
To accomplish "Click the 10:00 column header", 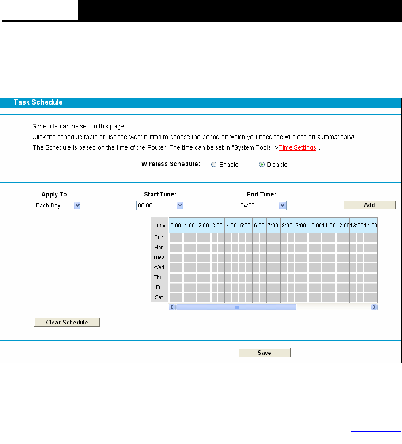I will [315, 226].
